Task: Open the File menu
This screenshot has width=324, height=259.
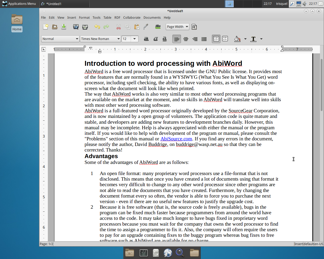Action: coord(44,18)
